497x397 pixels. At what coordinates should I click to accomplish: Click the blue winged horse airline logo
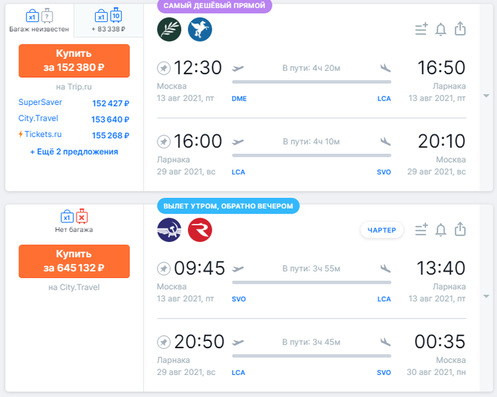tap(200, 29)
